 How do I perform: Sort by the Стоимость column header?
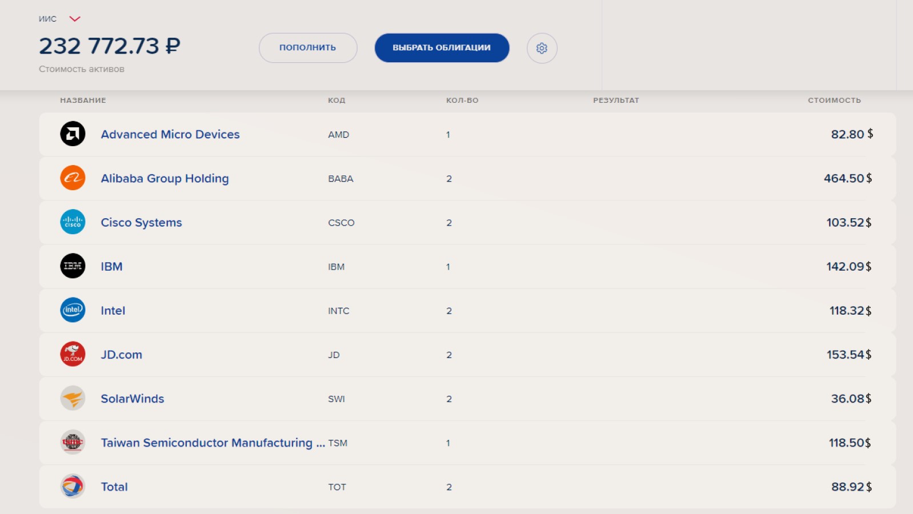834,100
